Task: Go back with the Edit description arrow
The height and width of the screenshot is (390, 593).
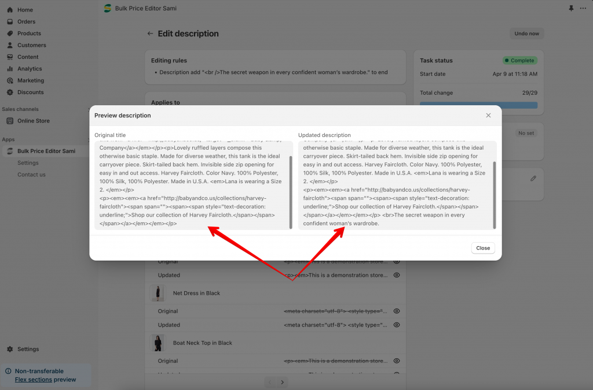Action: tap(150, 34)
